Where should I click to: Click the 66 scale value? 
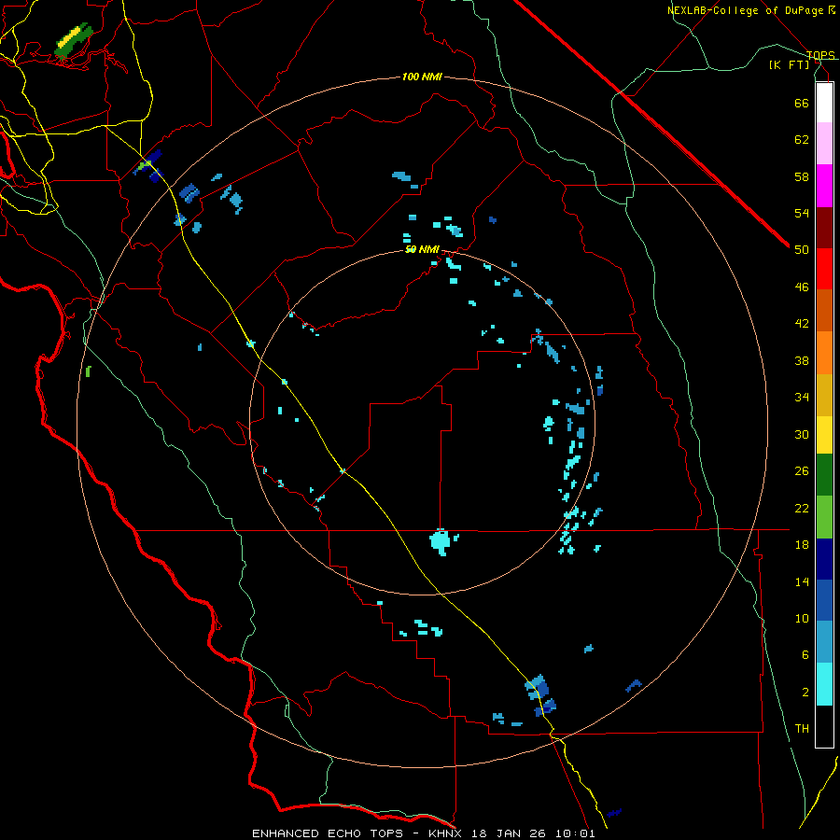coord(802,103)
